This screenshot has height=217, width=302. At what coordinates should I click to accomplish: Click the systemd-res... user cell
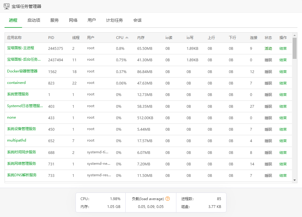coord(99,175)
